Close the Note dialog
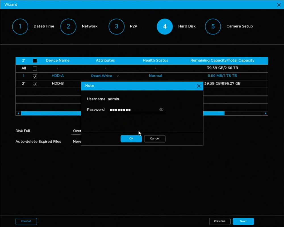This screenshot has width=284, height=227. click(x=199, y=86)
